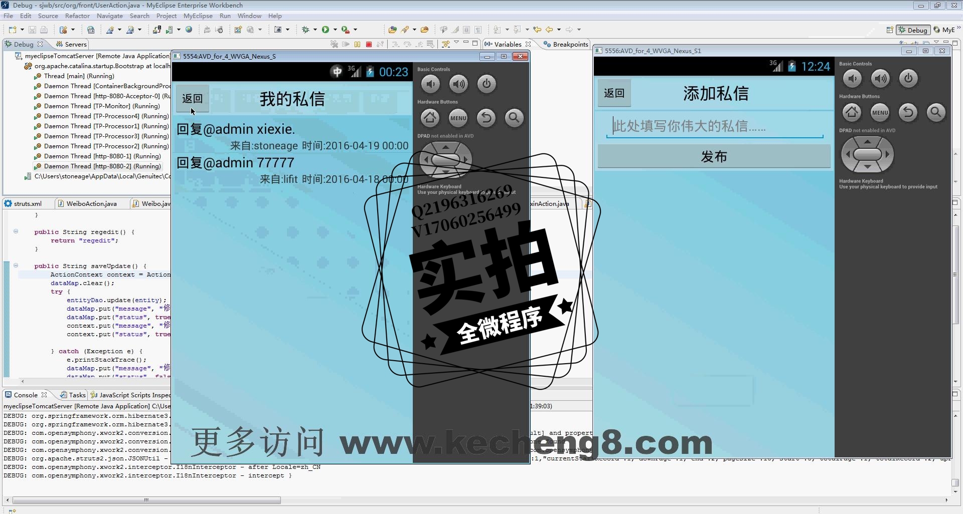Switch to the Tasks tab
The image size is (963, 514).
click(73, 395)
